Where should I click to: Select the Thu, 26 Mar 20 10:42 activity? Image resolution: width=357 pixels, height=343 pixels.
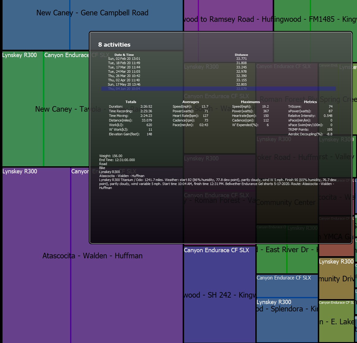pos(218,76)
